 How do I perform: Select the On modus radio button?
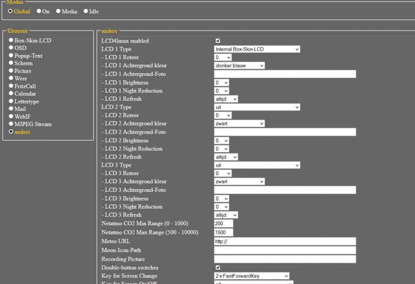coord(39,11)
